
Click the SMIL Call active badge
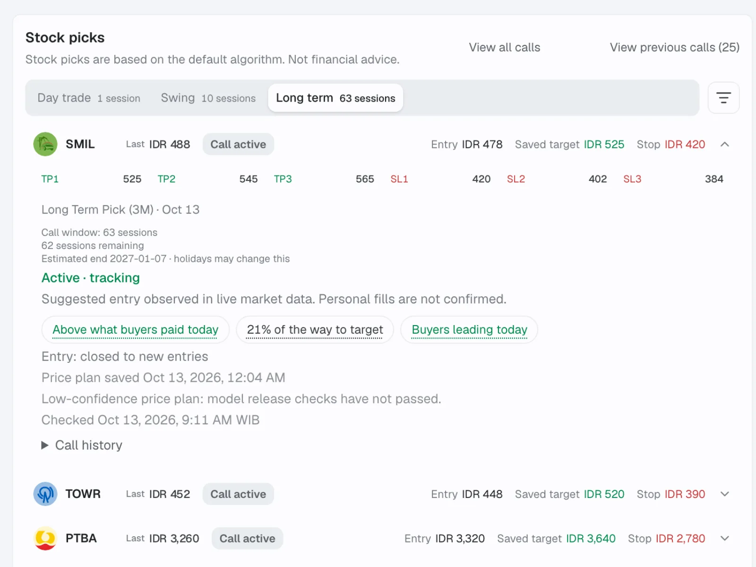coord(238,144)
